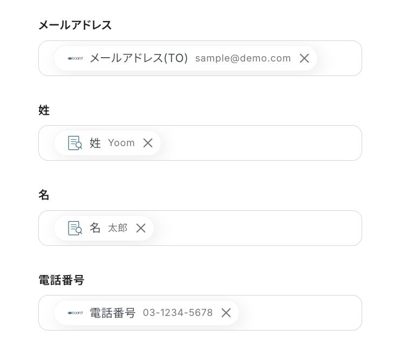Screen dimensions: 408x344
Task: Click the board icon in the メールアドレス(TO) chip
Action: tap(75, 58)
